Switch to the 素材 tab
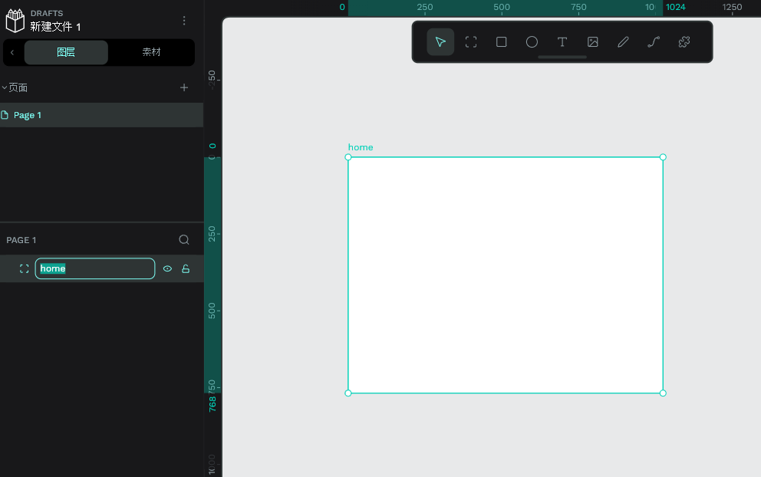 (151, 52)
